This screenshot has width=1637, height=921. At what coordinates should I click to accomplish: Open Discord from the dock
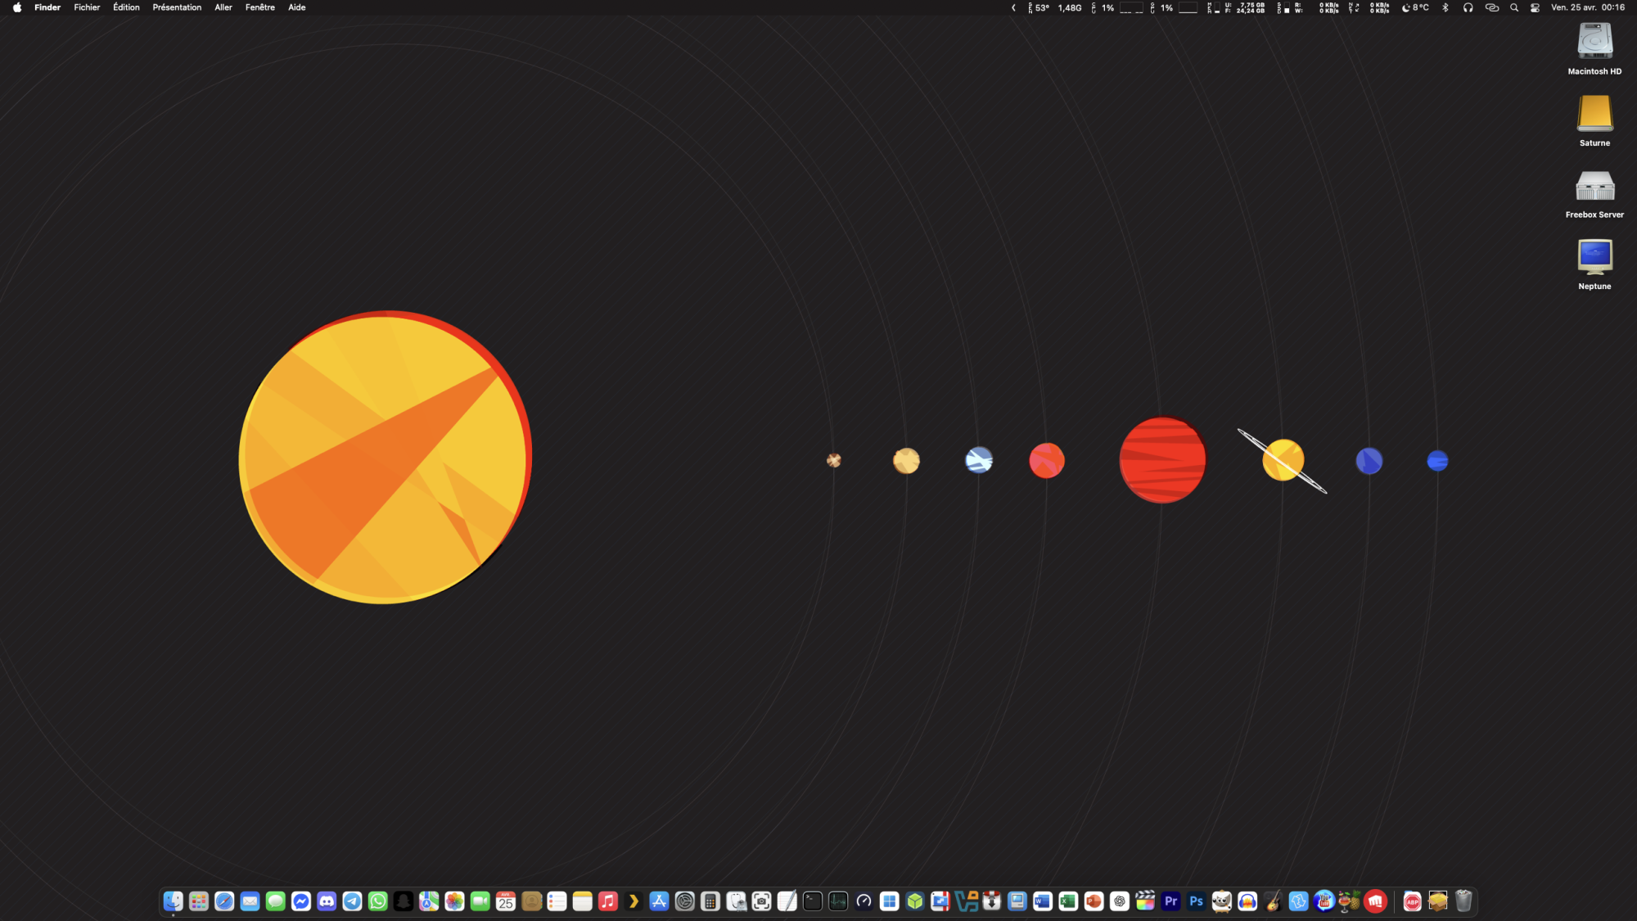[x=327, y=901]
